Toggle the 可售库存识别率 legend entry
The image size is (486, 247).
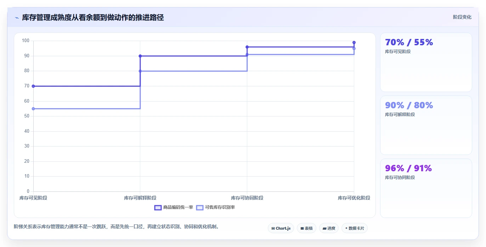[215, 207]
